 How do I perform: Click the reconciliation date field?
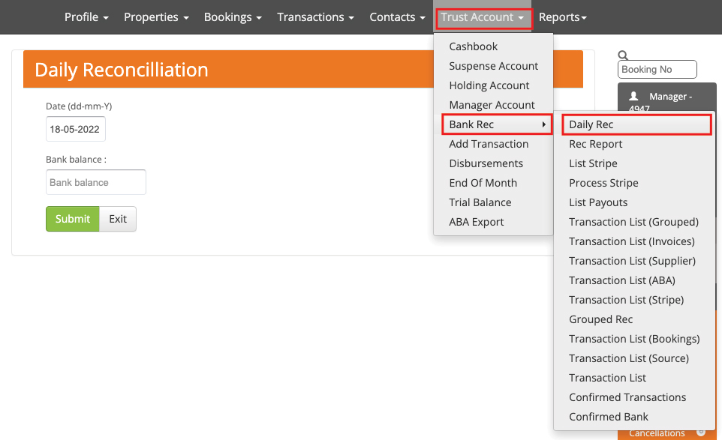point(75,129)
